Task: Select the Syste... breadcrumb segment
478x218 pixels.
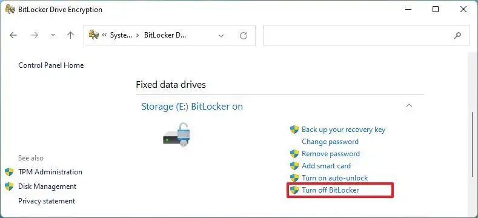Action: coord(121,35)
